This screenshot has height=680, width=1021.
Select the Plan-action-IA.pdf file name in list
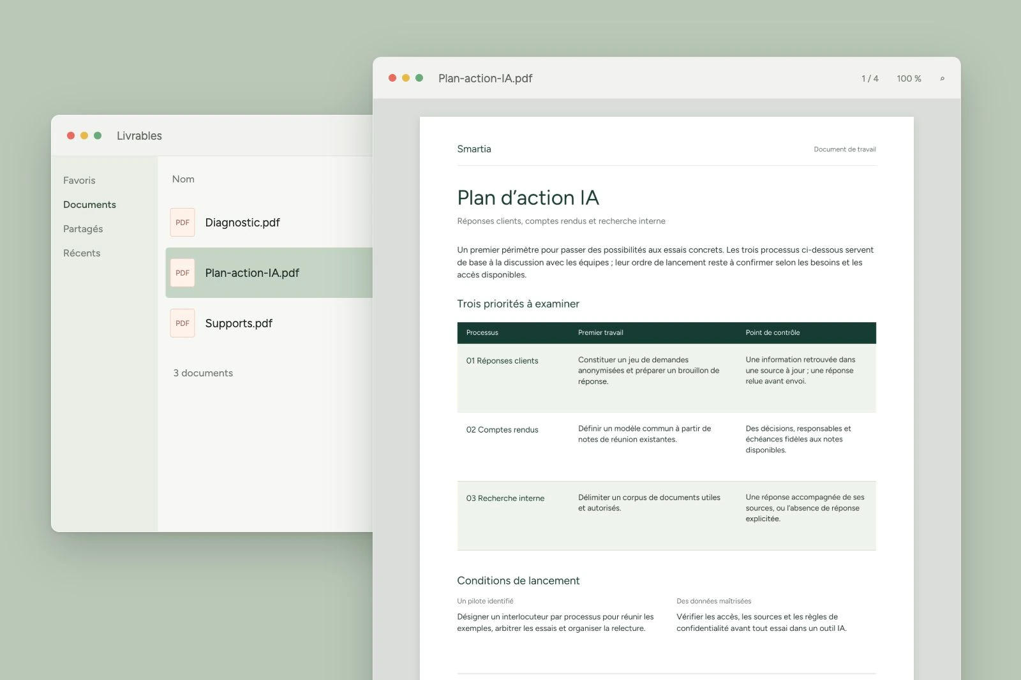coord(252,273)
